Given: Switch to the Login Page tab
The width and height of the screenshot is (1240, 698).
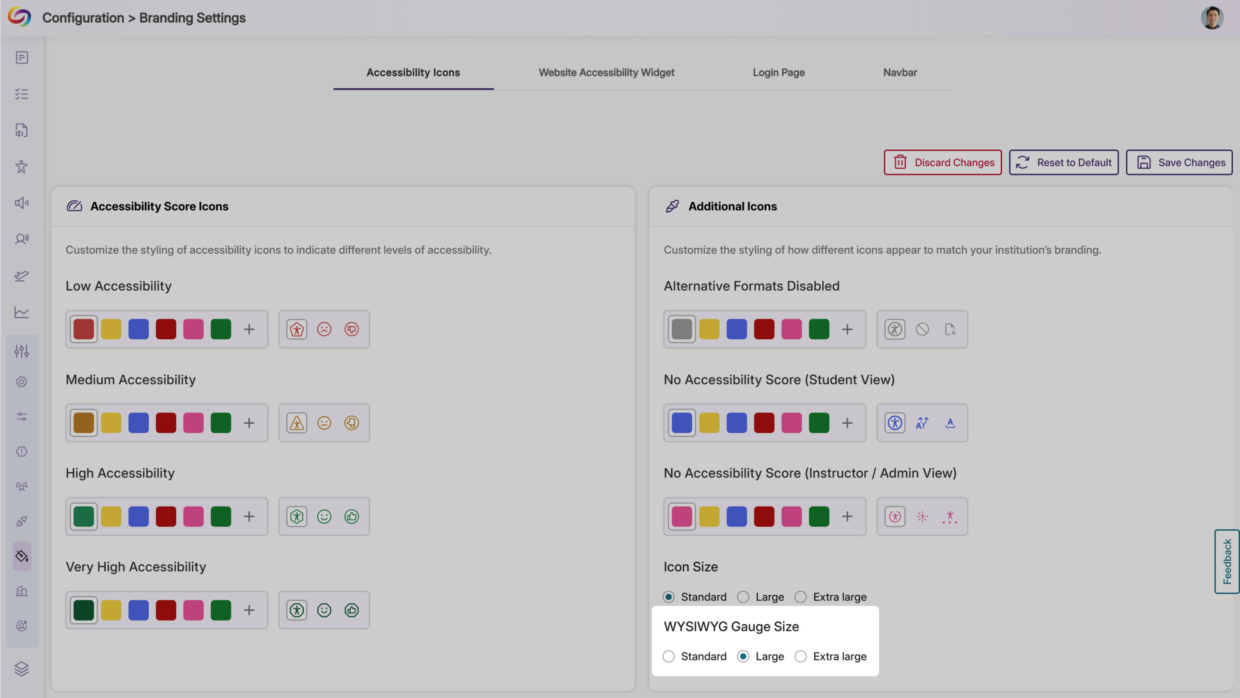Looking at the screenshot, I should click(778, 72).
